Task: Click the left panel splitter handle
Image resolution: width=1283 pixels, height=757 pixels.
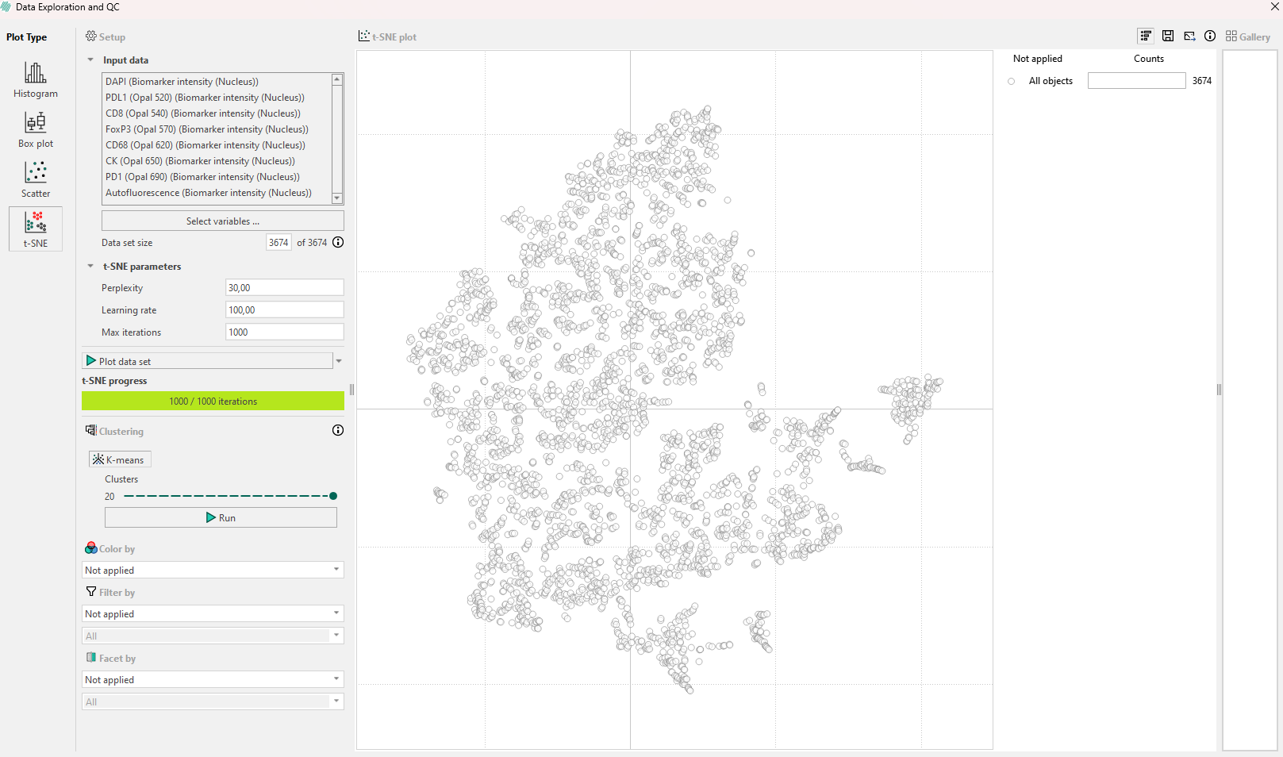Action: click(351, 390)
